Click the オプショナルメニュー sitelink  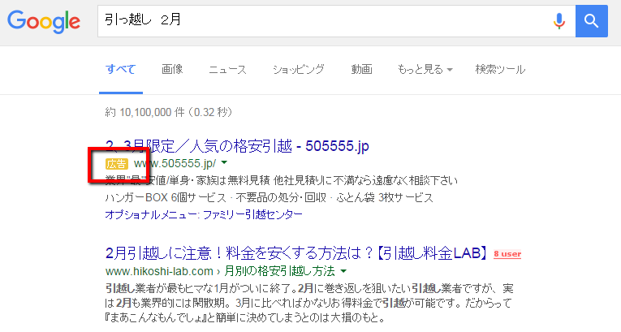(150, 215)
